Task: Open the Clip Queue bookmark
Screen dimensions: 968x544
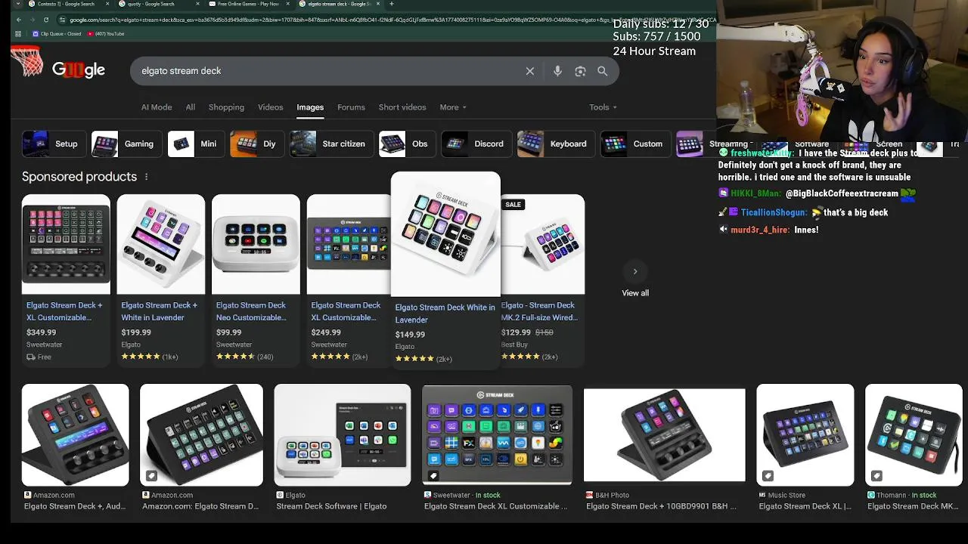Action: 57,34
